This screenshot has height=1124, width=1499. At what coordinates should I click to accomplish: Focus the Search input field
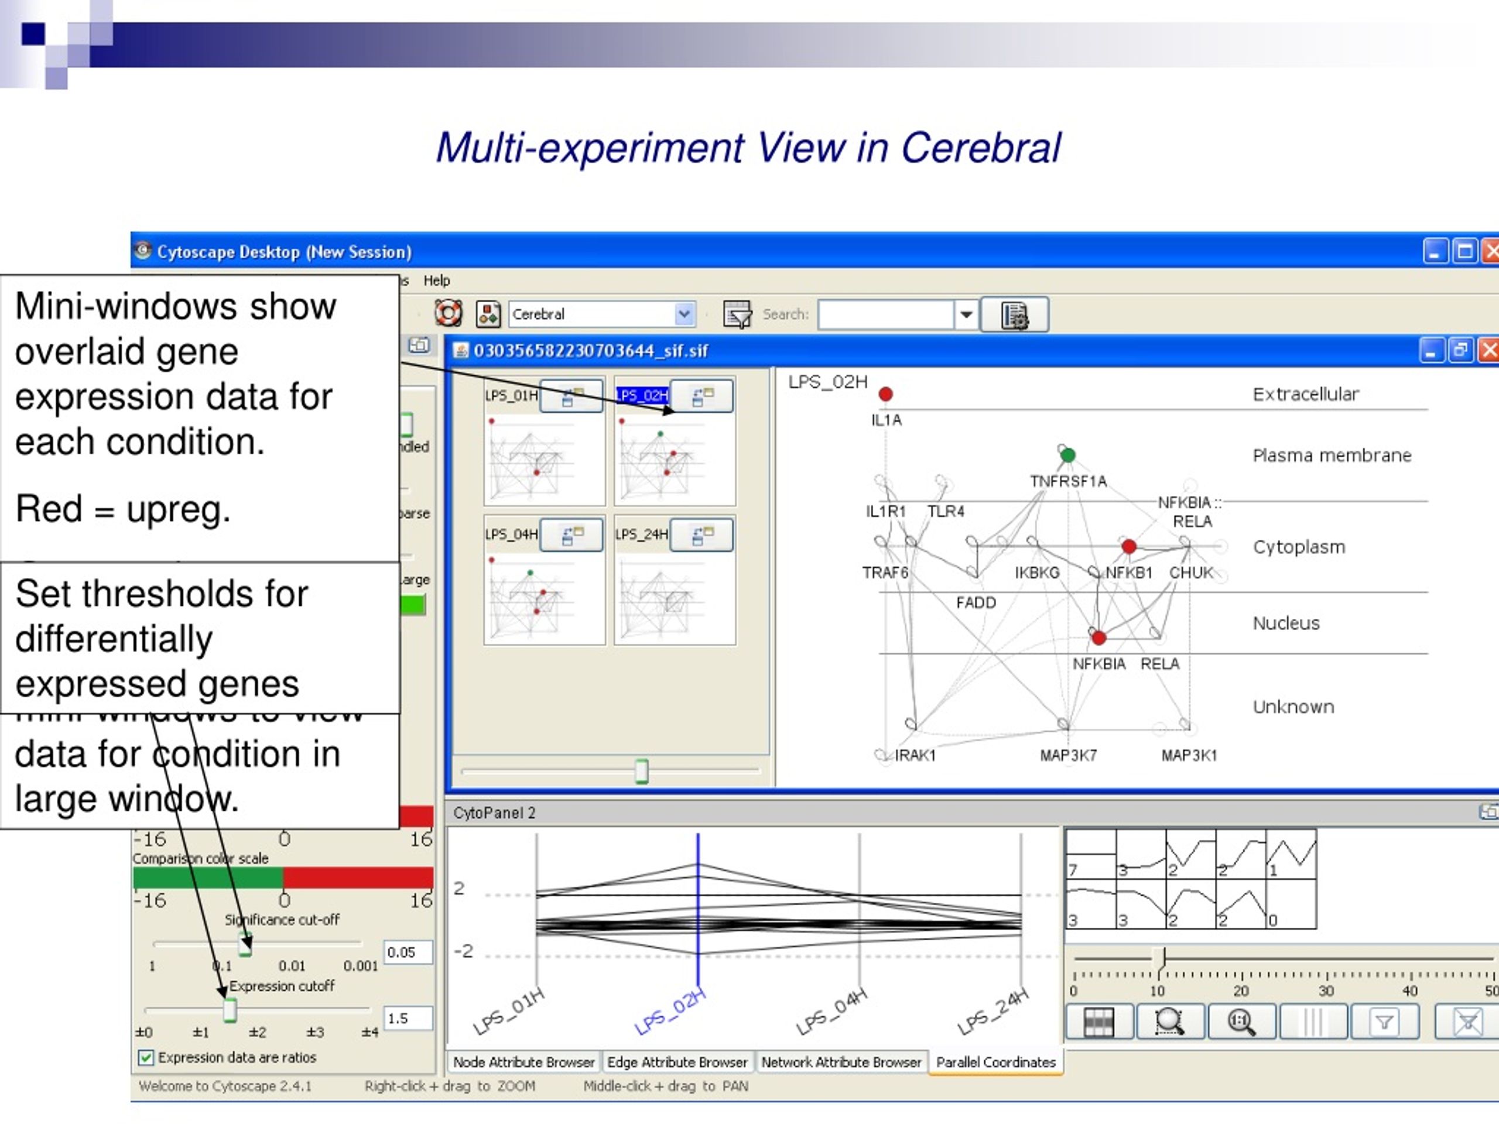pos(885,314)
